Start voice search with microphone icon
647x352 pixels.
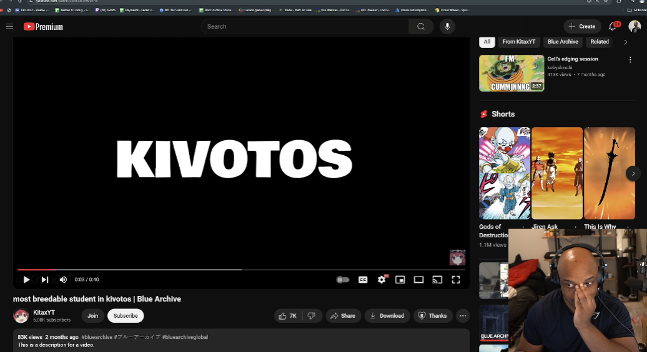tap(447, 26)
